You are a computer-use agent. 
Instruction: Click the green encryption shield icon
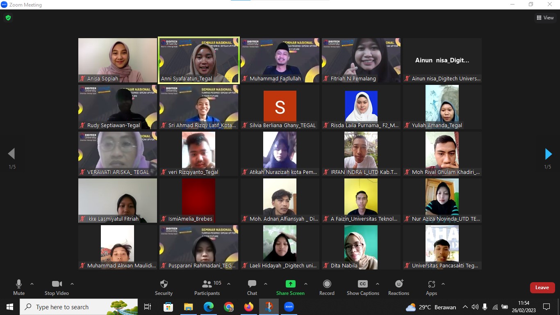coord(8,18)
